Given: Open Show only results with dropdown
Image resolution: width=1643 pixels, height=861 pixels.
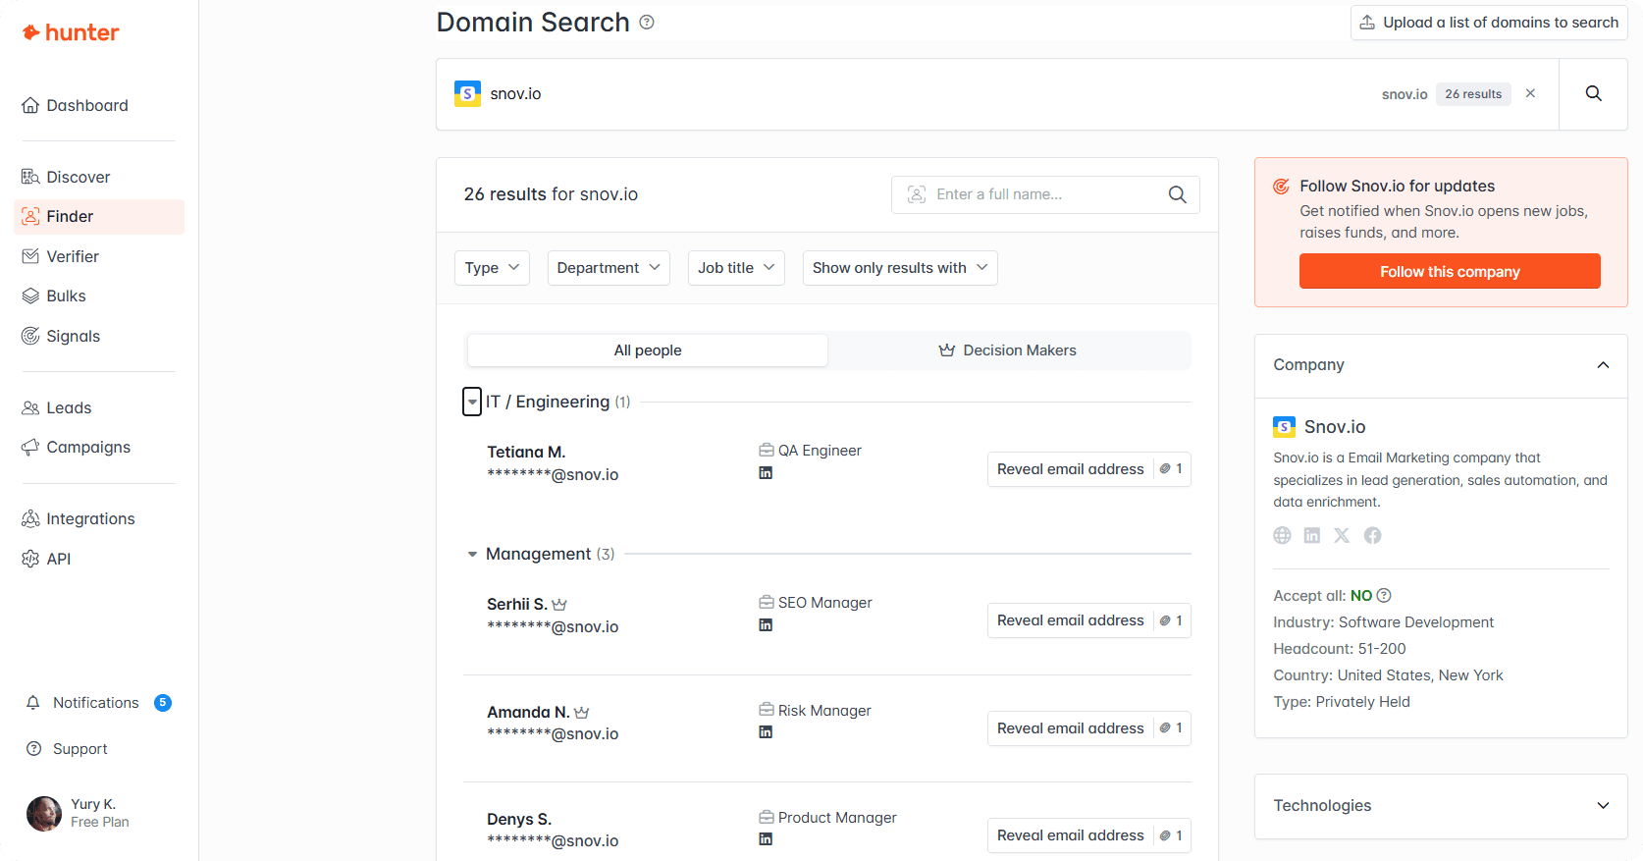Looking at the screenshot, I should coord(899,268).
